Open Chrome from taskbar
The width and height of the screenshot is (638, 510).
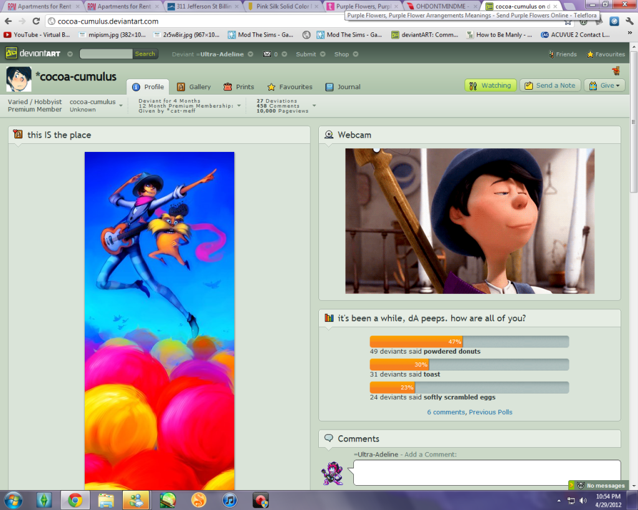75,500
